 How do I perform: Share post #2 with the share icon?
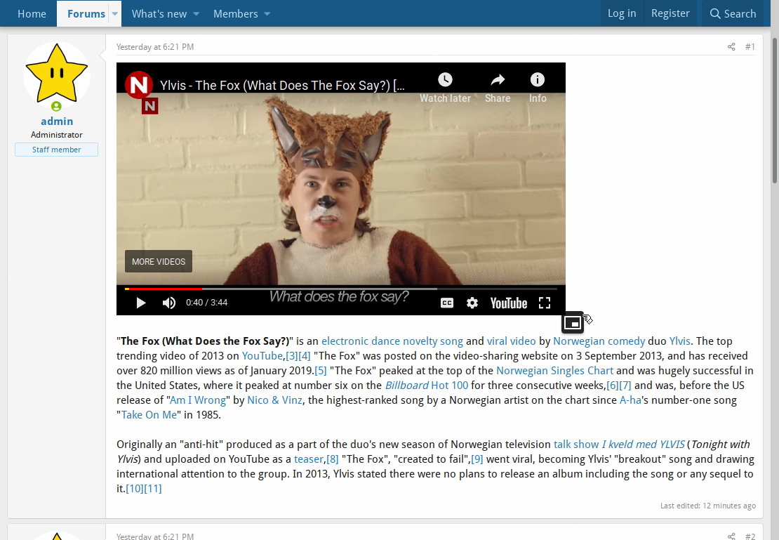[731, 536]
